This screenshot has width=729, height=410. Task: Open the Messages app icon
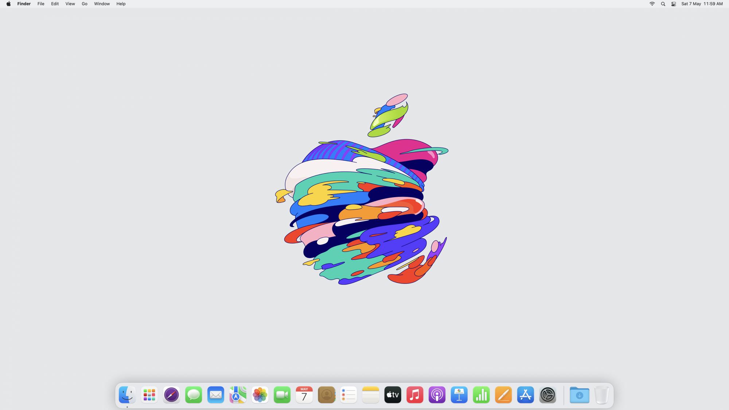[194, 395]
